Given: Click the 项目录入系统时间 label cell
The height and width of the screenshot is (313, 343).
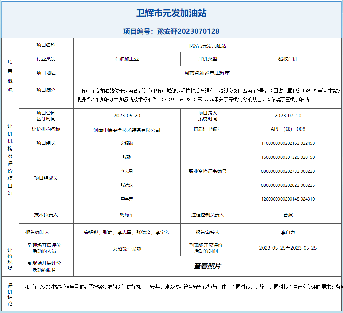Looking at the screenshot, I should tap(207, 116).
